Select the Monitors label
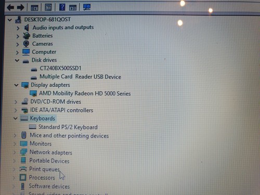260x195 pixels. pyautogui.click(x=41, y=144)
